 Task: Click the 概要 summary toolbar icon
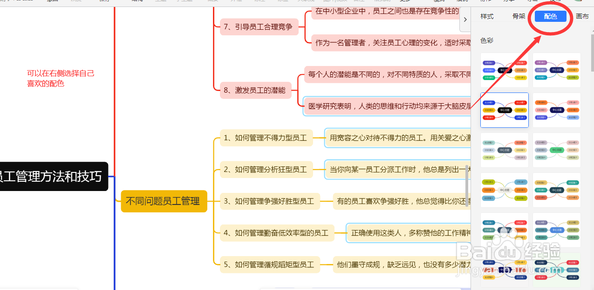(x=212, y=1)
